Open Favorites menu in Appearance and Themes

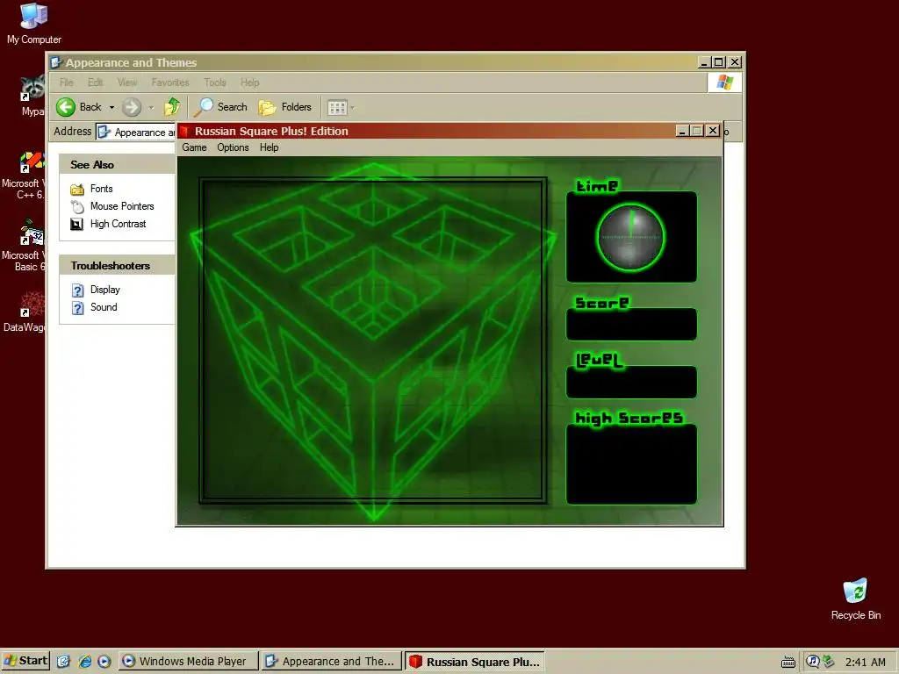point(170,82)
